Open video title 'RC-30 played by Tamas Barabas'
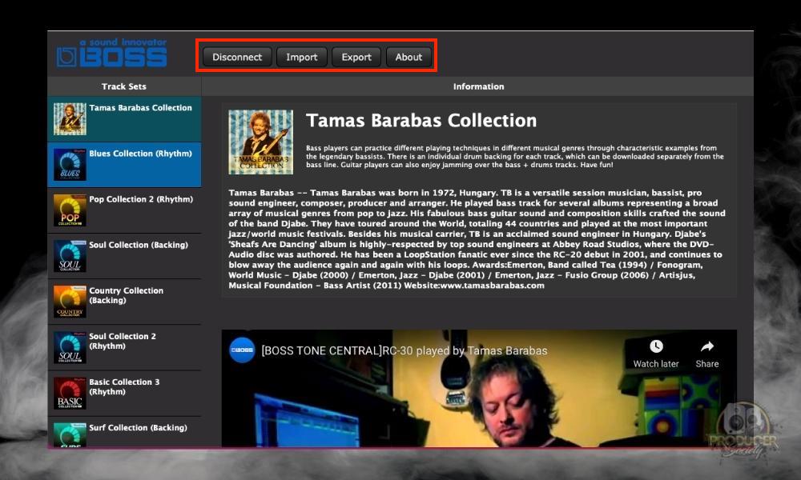The image size is (801, 480). 404,350
